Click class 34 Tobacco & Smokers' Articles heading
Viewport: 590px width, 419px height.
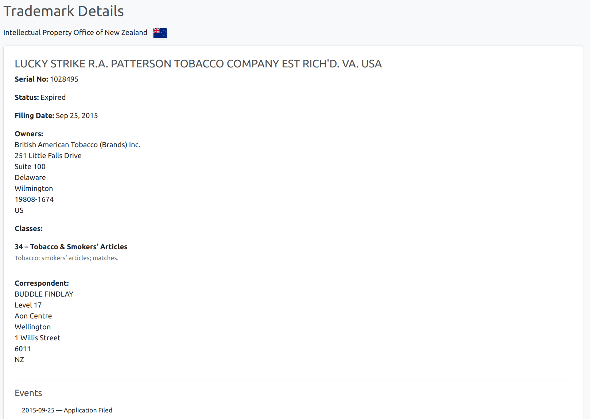click(x=71, y=247)
